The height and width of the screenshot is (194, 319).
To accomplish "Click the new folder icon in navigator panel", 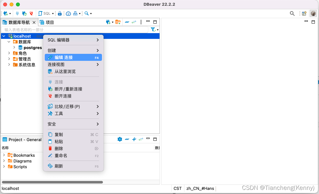I will coord(118,22).
